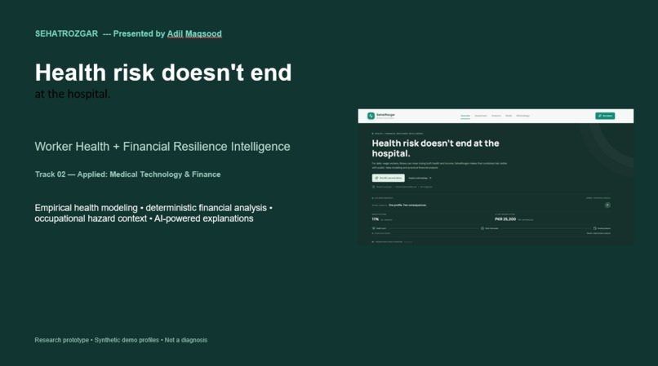Click the presenter name Adil Maqsood
The height and width of the screenshot is (366, 658).
[x=194, y=33]
